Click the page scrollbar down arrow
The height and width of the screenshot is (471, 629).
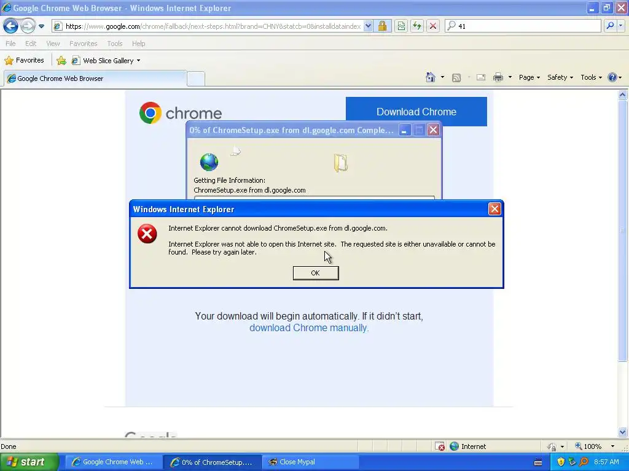(622, 432)
